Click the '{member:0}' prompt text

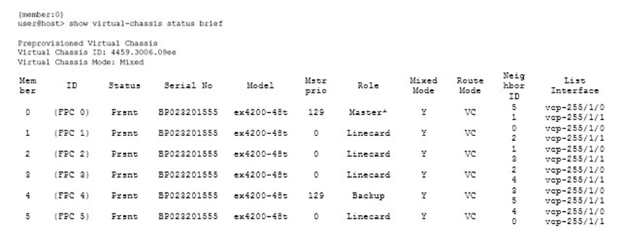40,14
